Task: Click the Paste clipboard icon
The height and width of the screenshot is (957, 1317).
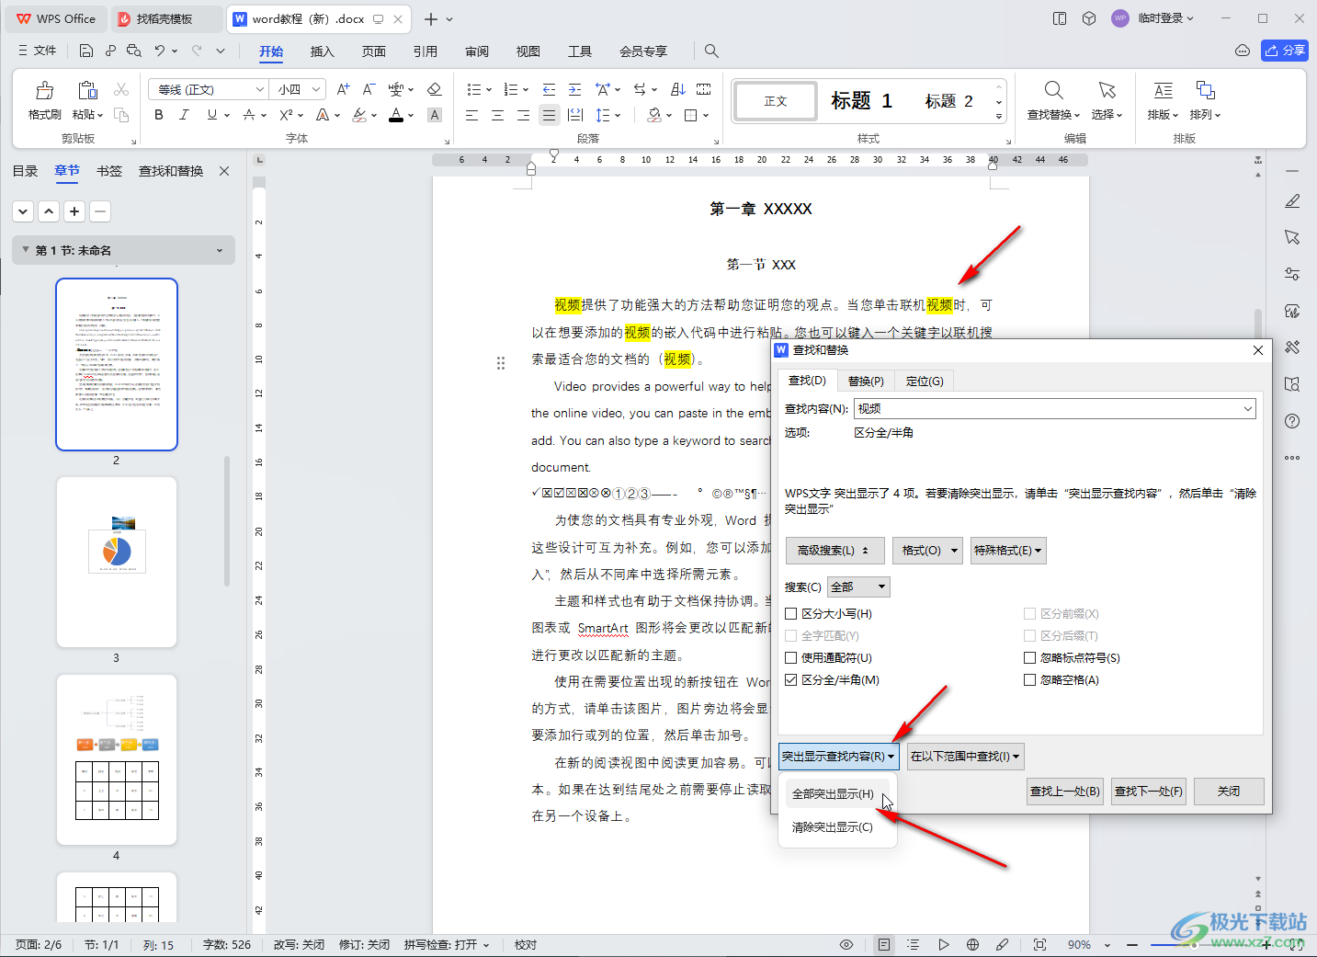Action: click(x=87, y=90)
